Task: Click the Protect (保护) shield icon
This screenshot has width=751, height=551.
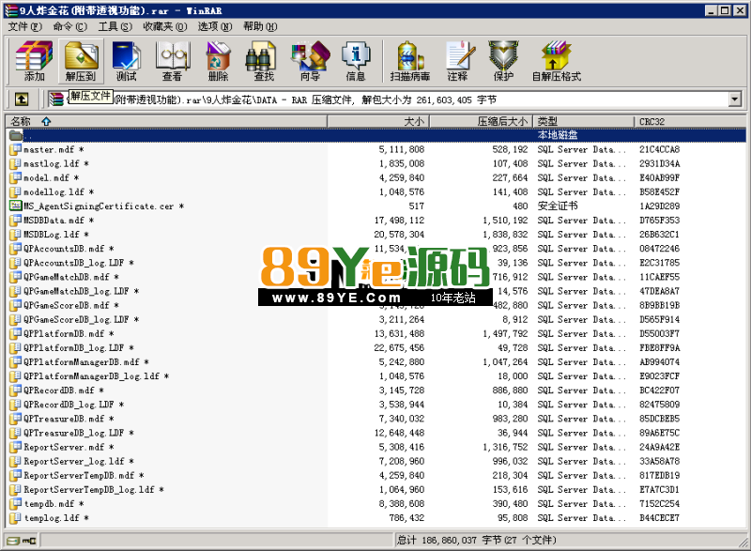Action: pos(503,61)
